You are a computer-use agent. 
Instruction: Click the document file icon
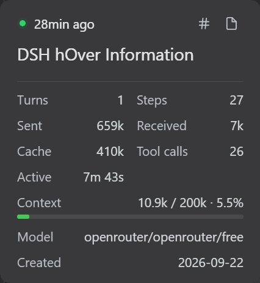click(231, 24)
